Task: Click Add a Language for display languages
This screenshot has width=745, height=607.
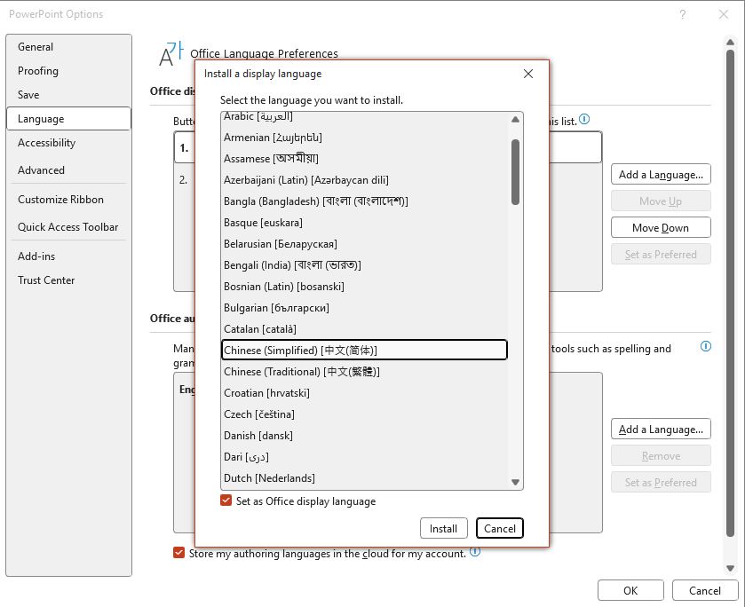Action: click(x=661, y=174)
